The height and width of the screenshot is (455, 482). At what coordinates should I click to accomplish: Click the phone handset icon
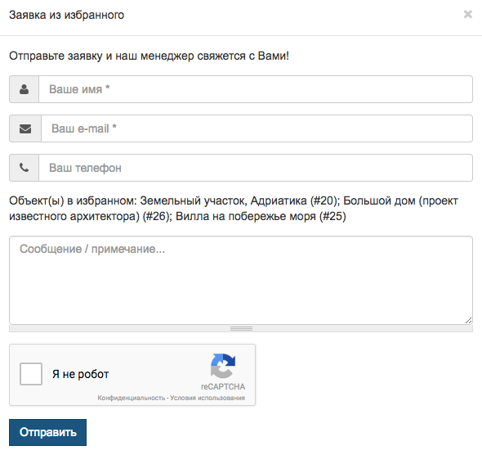pos(24,168)
